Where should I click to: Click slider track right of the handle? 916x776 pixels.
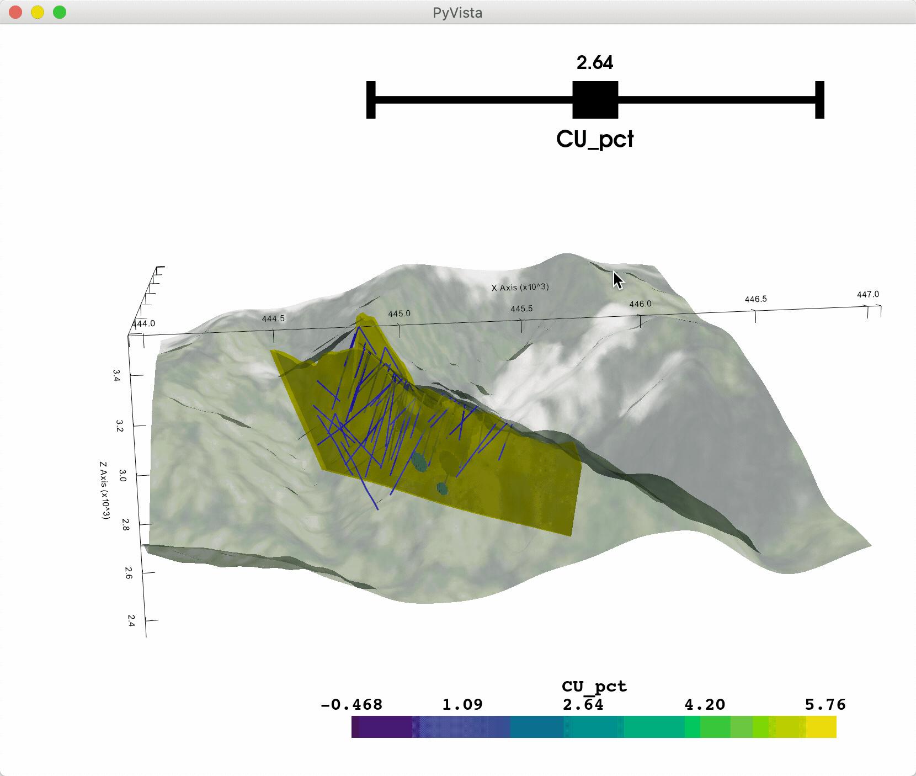tap(716, 100)
